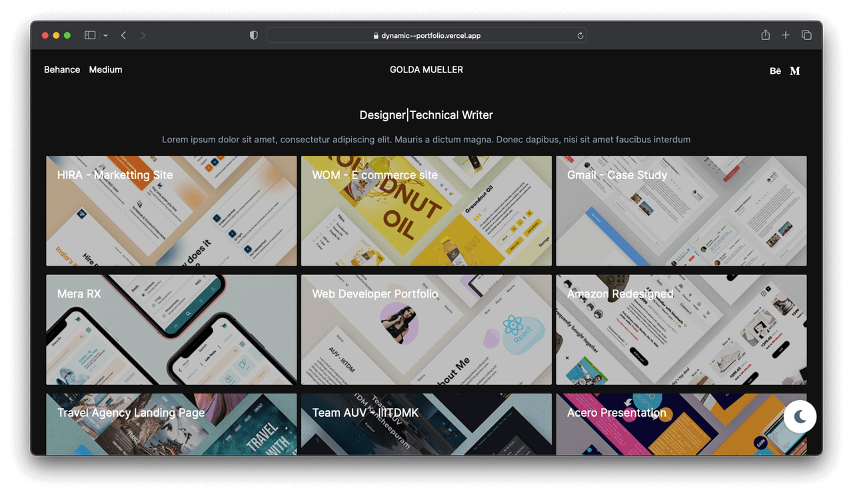Go back with the Safari back arrow
Viewport: 853px width, 496px height.
[x=123, y=35]
